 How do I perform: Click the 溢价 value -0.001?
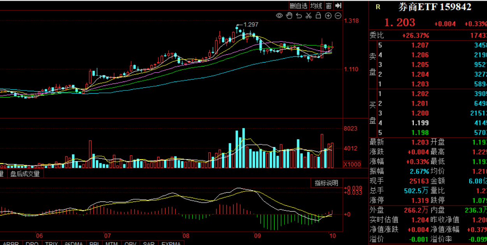(x=418, y=239)
